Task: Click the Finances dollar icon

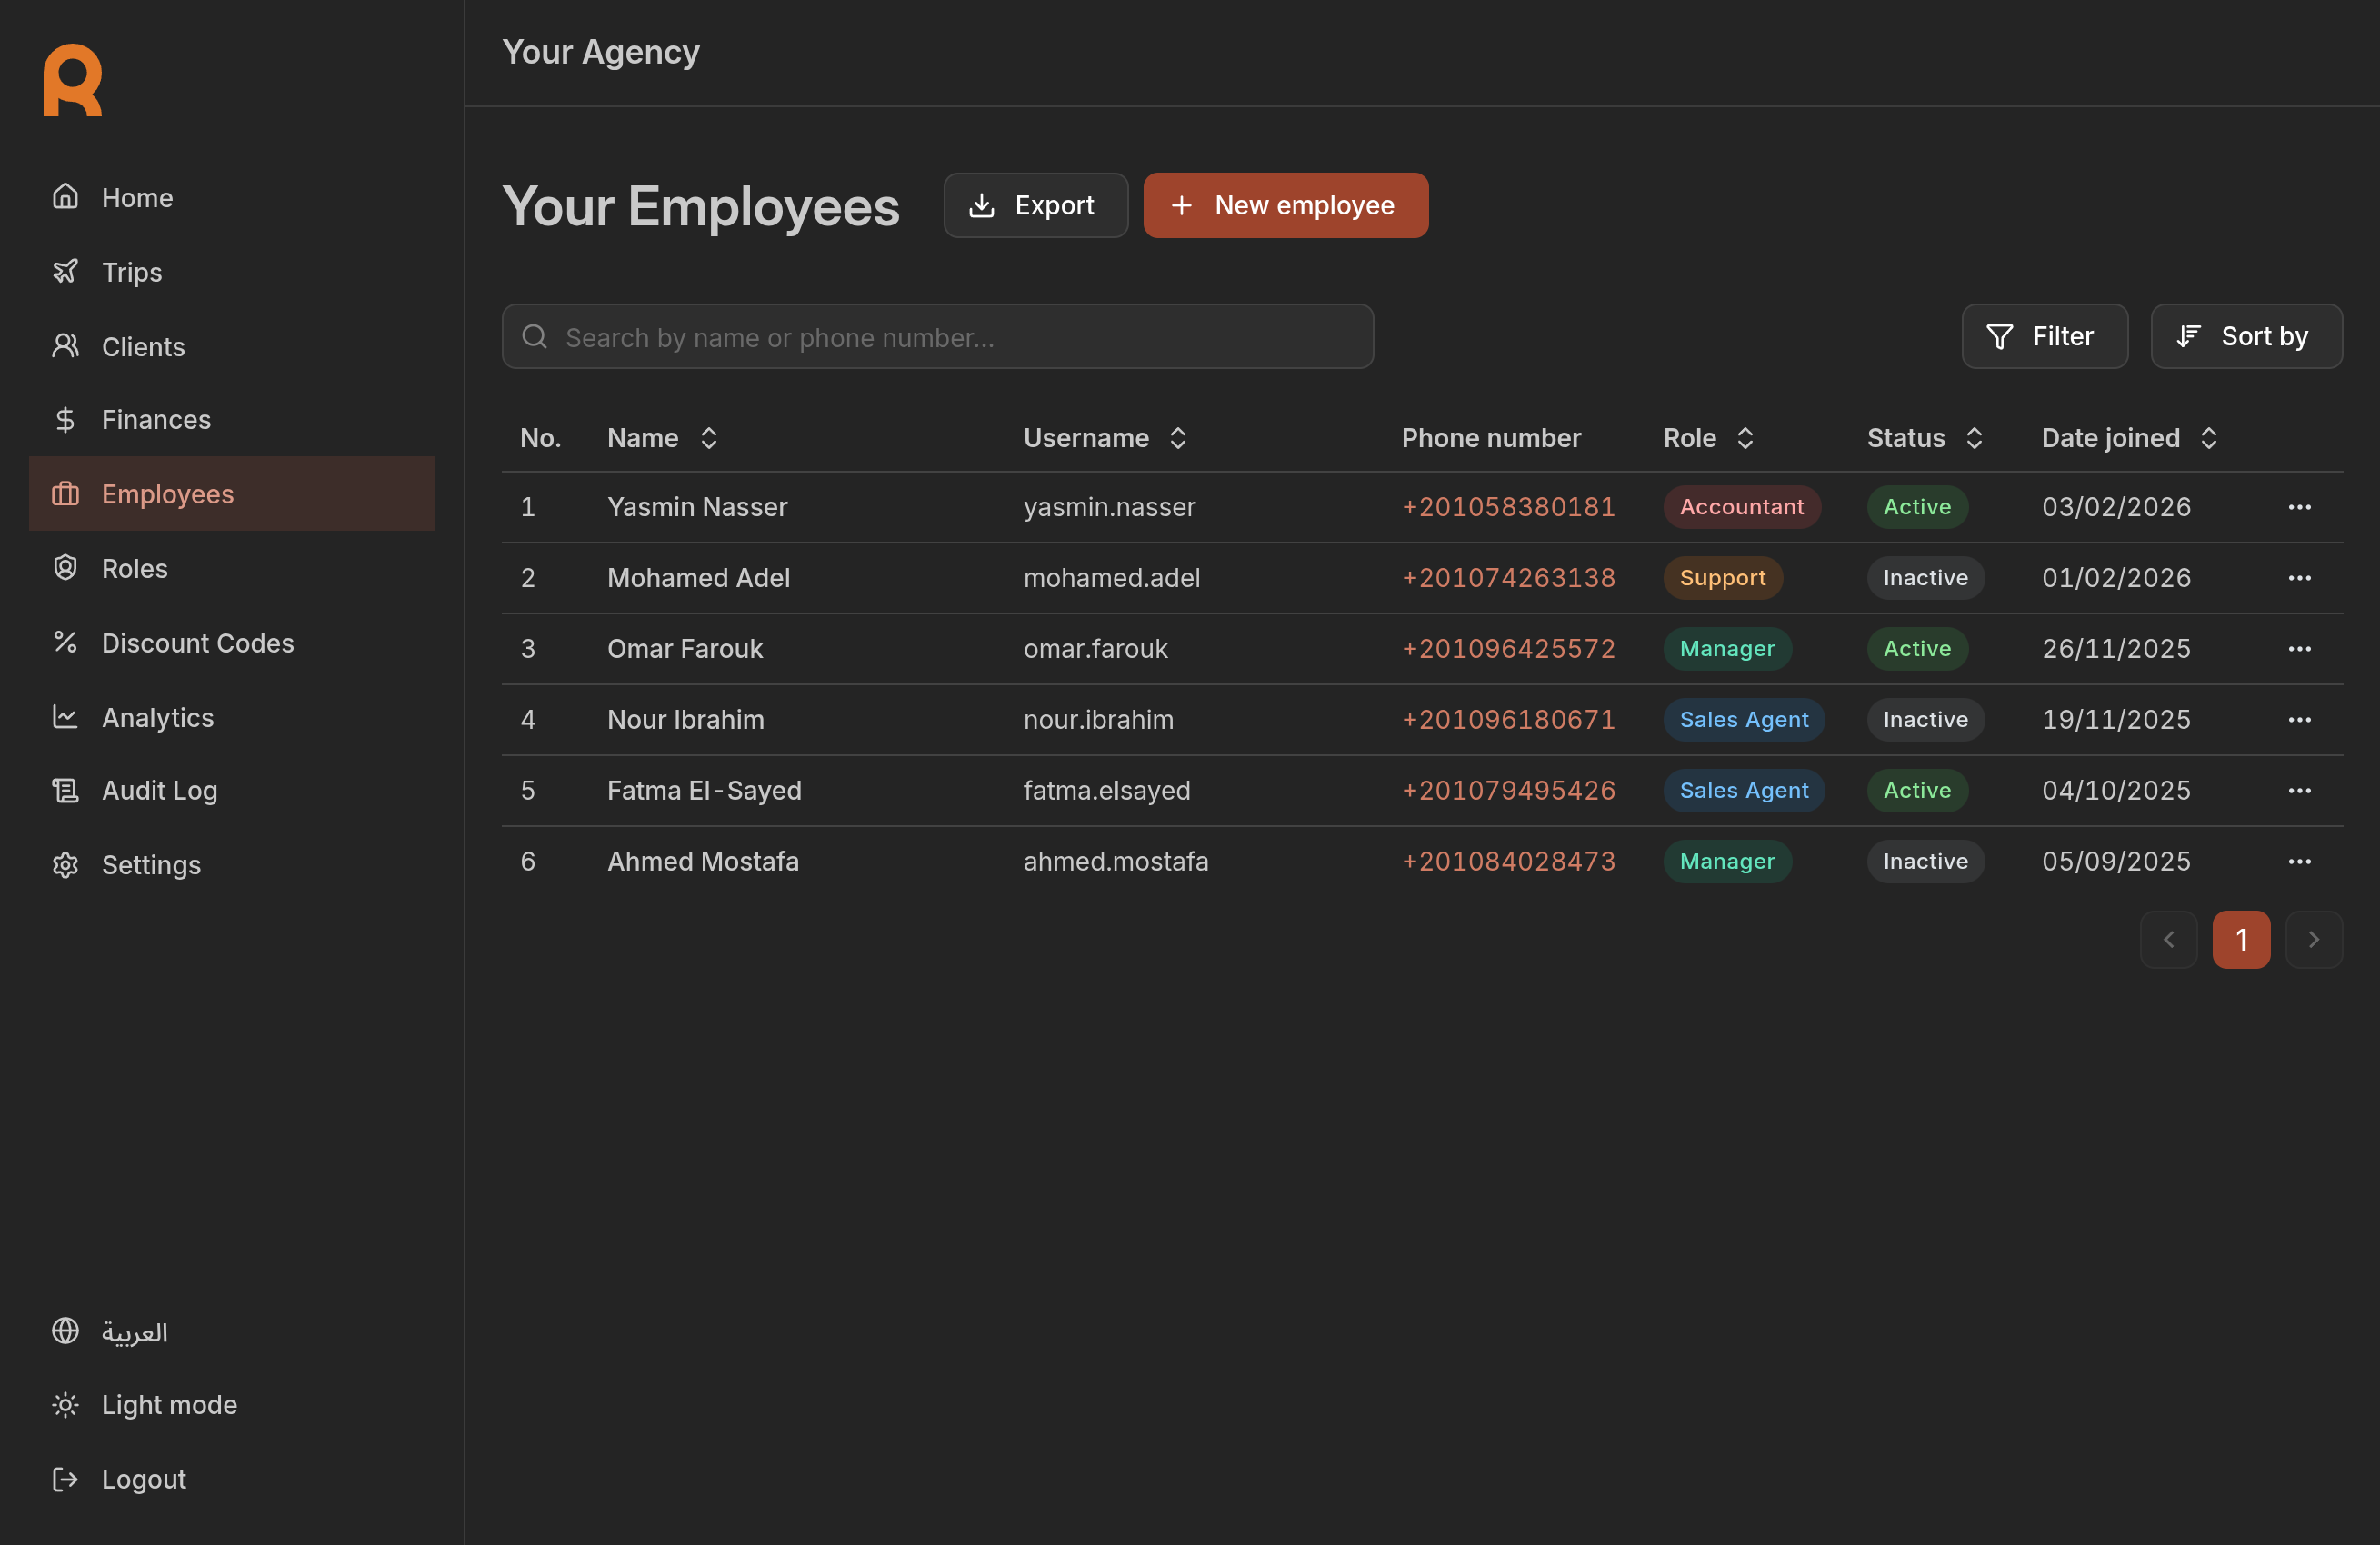Action: click(65, 419)
